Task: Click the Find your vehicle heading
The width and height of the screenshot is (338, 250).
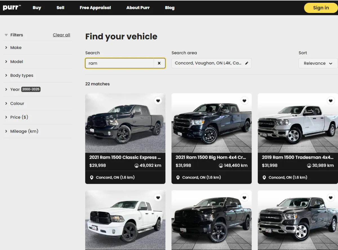Action: point(121,37)
